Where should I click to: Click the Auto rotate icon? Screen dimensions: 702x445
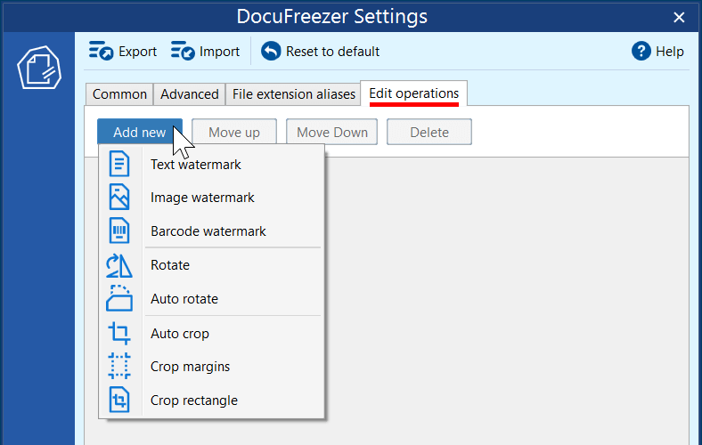[x=119, y=298]
